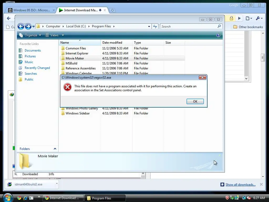
Task: Open Music favorite link
Action: coord(29,62)
